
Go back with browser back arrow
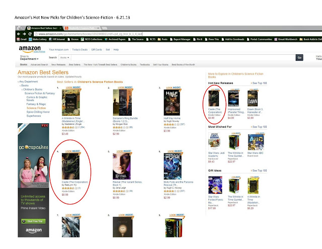(x=19, y=34)
